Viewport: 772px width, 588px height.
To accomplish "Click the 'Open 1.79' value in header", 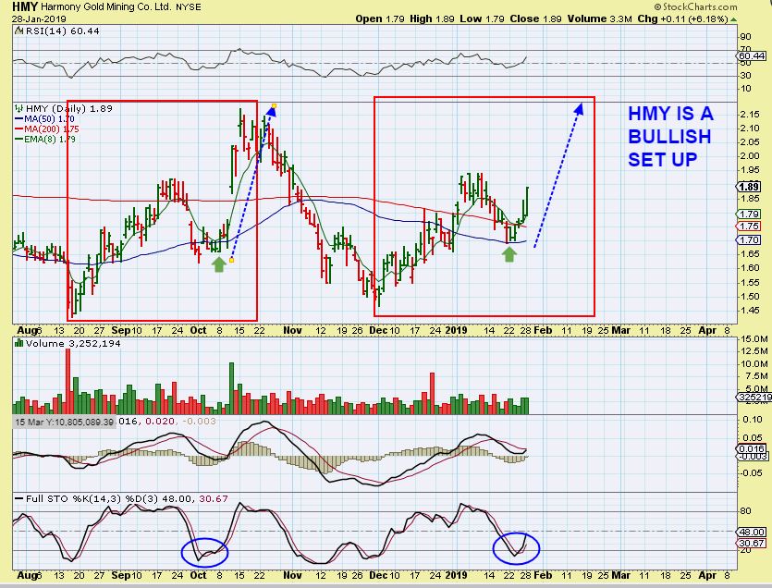I will coord(380,18).
